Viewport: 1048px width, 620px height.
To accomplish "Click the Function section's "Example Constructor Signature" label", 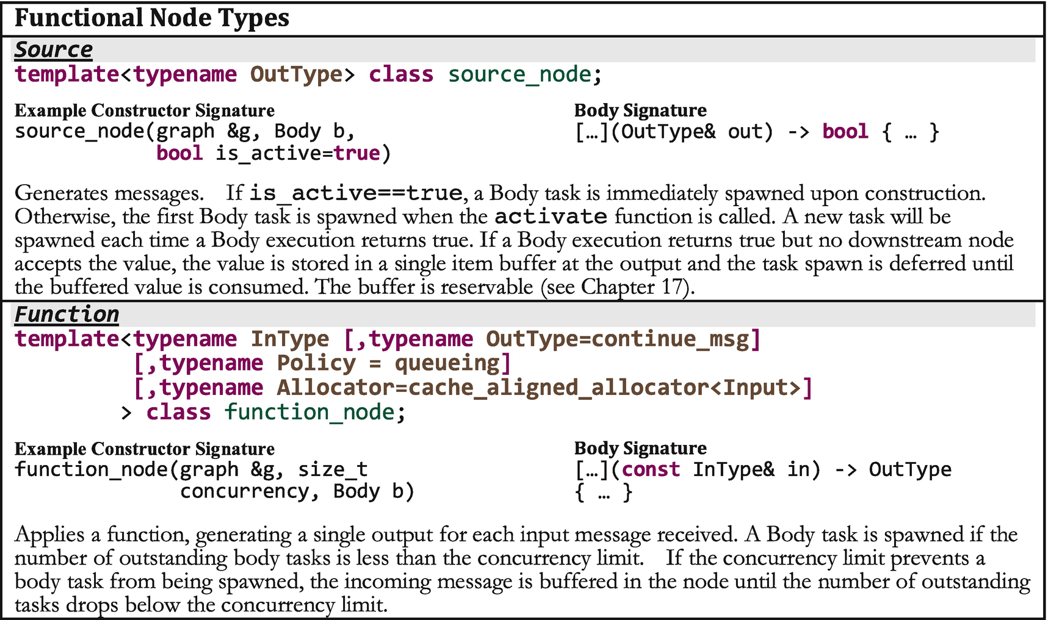I will pyautogui.click(x=145, y=449).
